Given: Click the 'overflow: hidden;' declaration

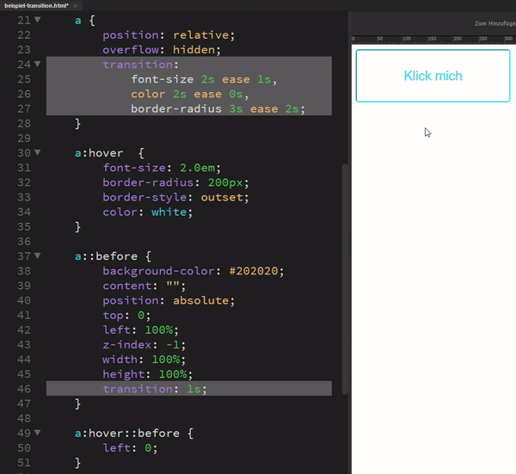Looking at the screenshot, I should tap(160, 50).
